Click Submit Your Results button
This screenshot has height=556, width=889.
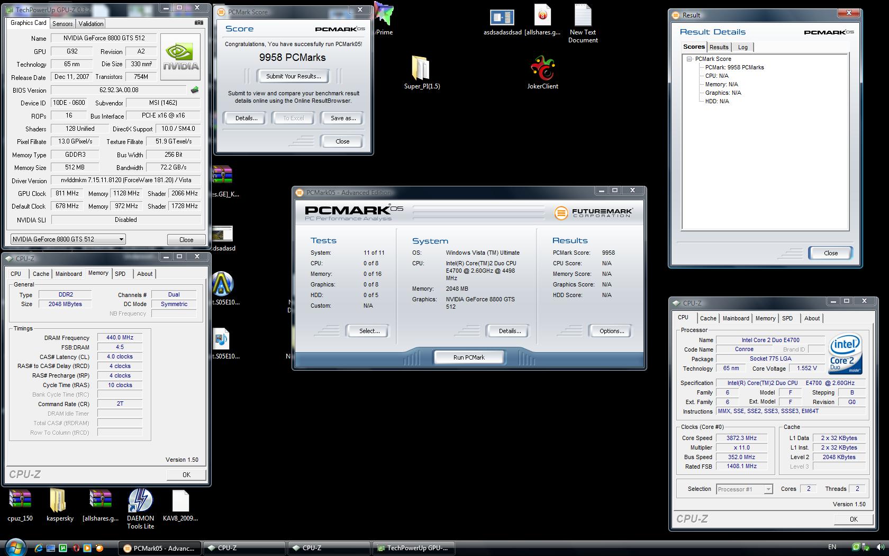point(293,76)
